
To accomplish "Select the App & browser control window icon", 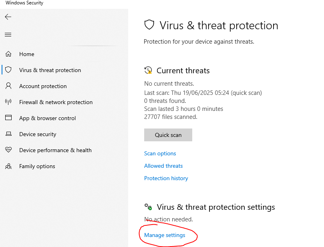I will pos(8,118).
